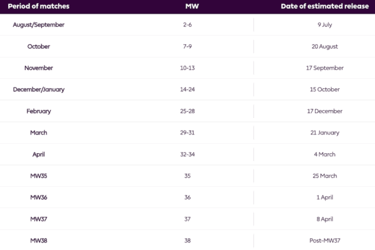Viewport: 375px width, 250px height.
Task: Click the 'MW' column header
Action: click(x=192, y=6)
